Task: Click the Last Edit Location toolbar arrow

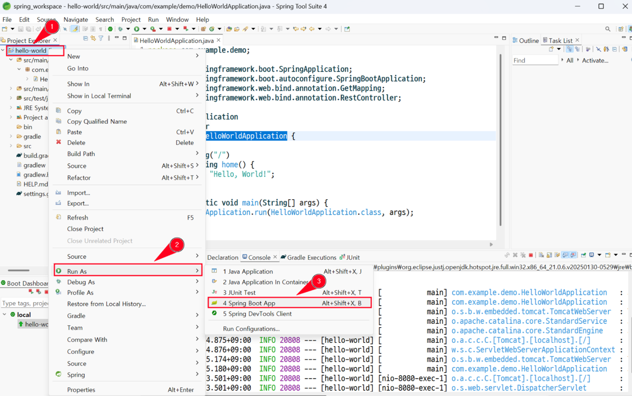Action: [295, 29]
